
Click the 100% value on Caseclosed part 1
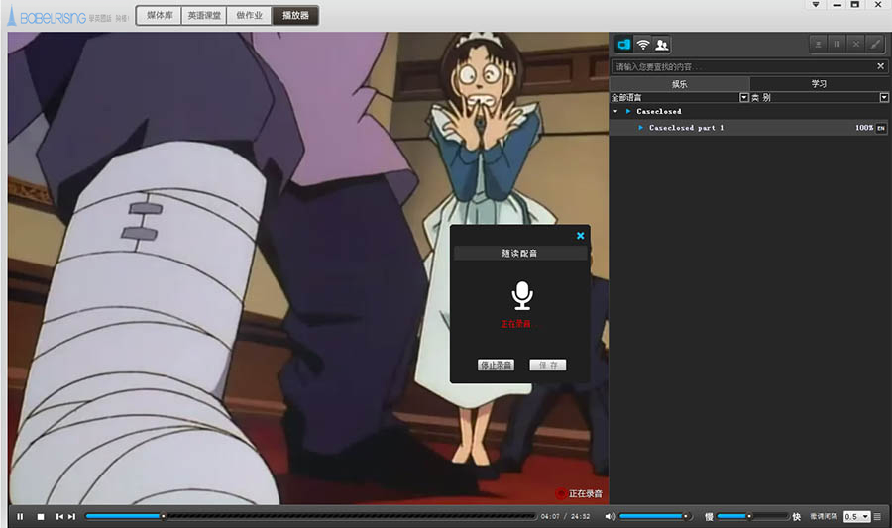coord(864,128)
